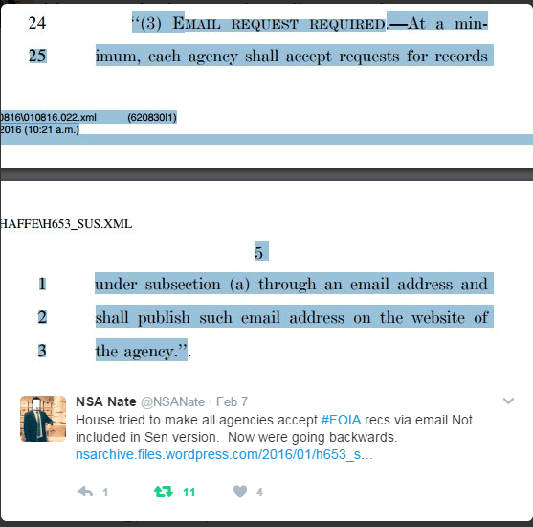Viewport: 533px width, 527px height.
Task: Click the retweet count 11
Action: [x=189, y=492]
